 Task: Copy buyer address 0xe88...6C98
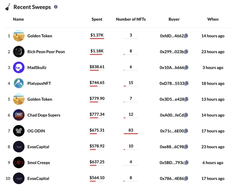(x=186, y=147)
